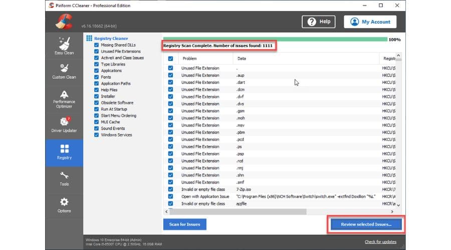The image size is (451, 250).
Task: Click the 100% progress label
Action: pyautogui.click(x=395, y=39)
